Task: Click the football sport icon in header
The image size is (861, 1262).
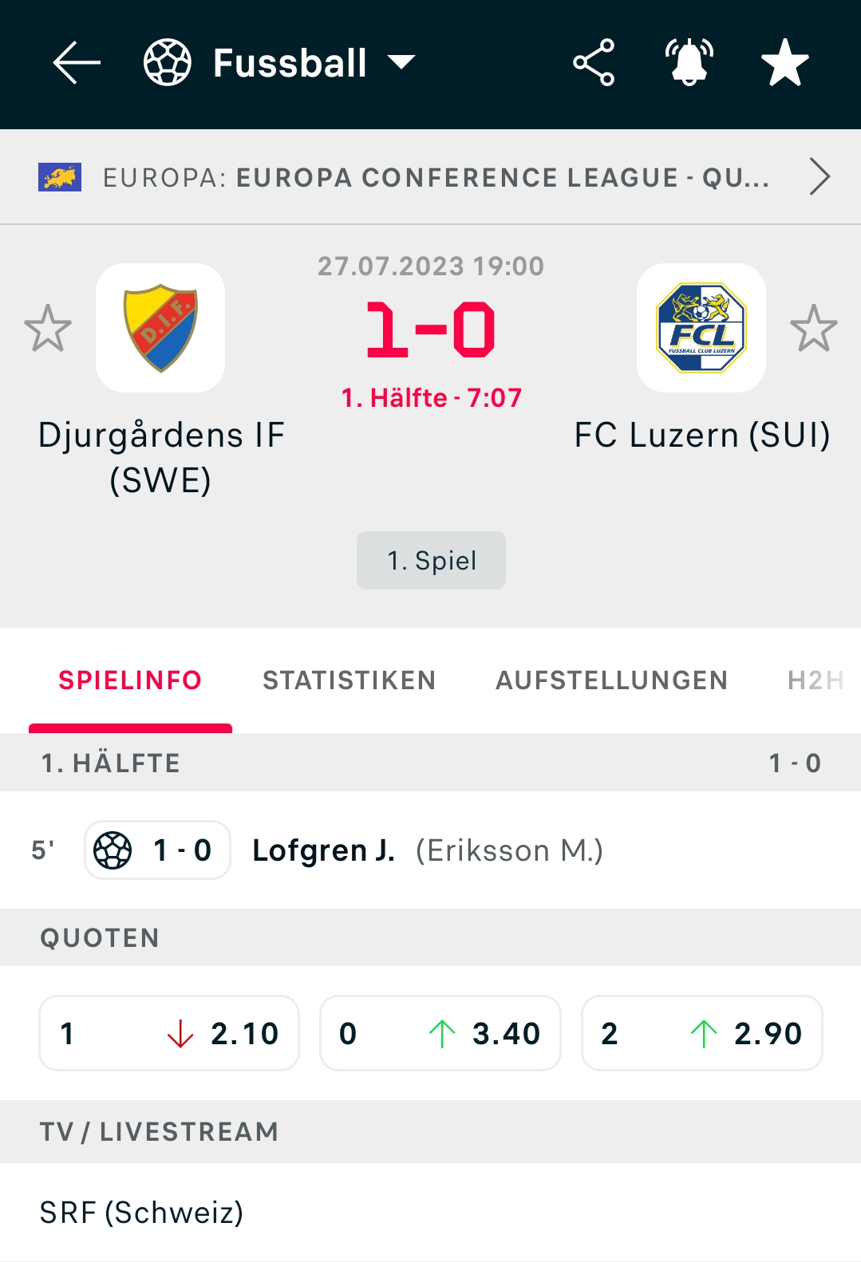Action: (x=168, y=62)
